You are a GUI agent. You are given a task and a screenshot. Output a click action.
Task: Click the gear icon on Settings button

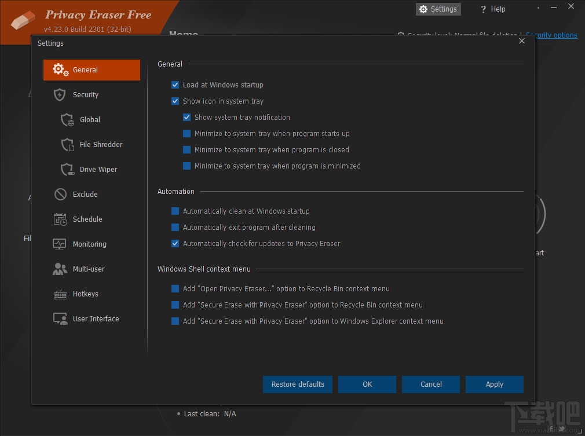[x=423, y=9]
